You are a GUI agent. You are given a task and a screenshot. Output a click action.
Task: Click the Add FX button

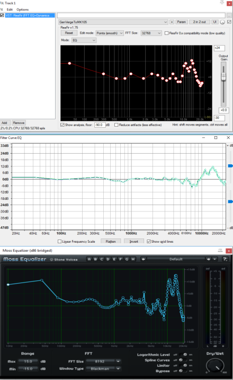click(x=5, y=122)
